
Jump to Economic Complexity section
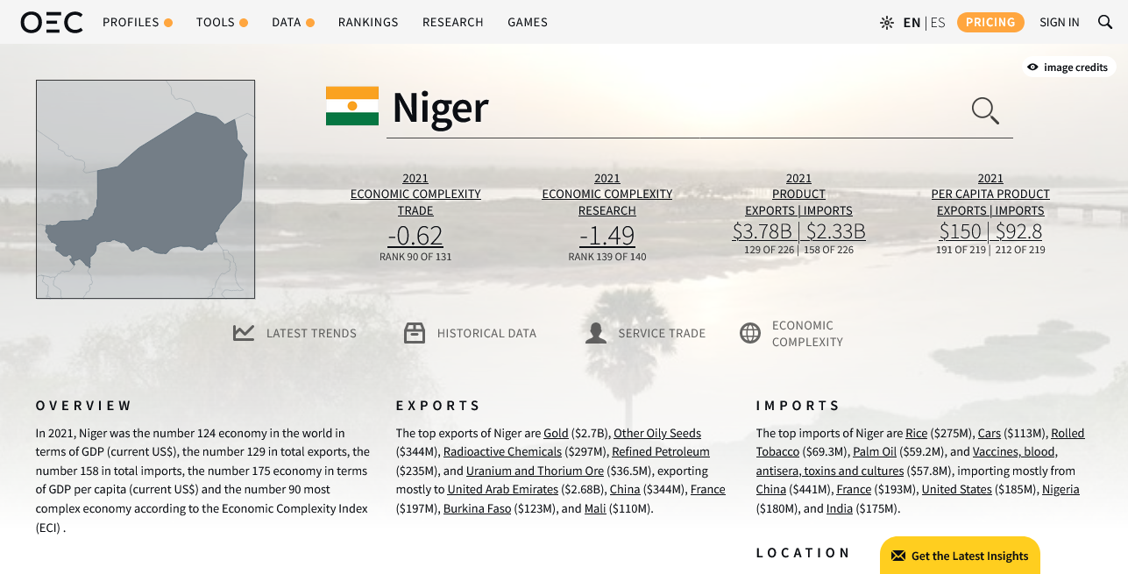coord(791,333)
